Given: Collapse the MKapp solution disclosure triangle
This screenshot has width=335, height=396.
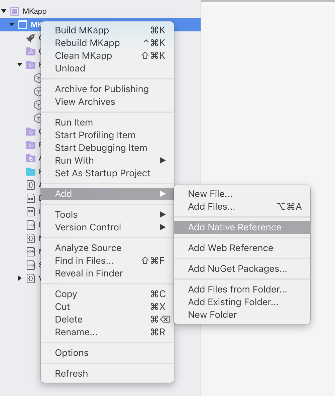Looking at the screenshot, I should (4, 11).
